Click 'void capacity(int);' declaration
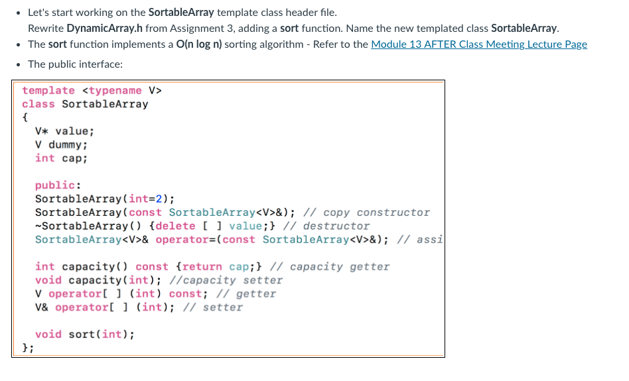 tap(98, 280)
